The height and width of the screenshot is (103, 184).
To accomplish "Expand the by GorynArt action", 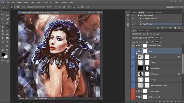I will tap(141, 18).
